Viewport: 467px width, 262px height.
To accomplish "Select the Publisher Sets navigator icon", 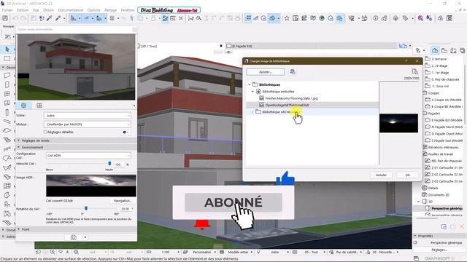I will coord(462,51).
